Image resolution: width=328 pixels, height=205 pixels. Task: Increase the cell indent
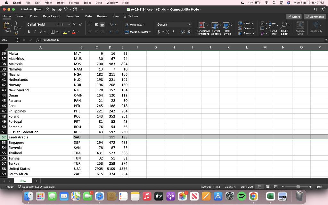pos(118,32)
